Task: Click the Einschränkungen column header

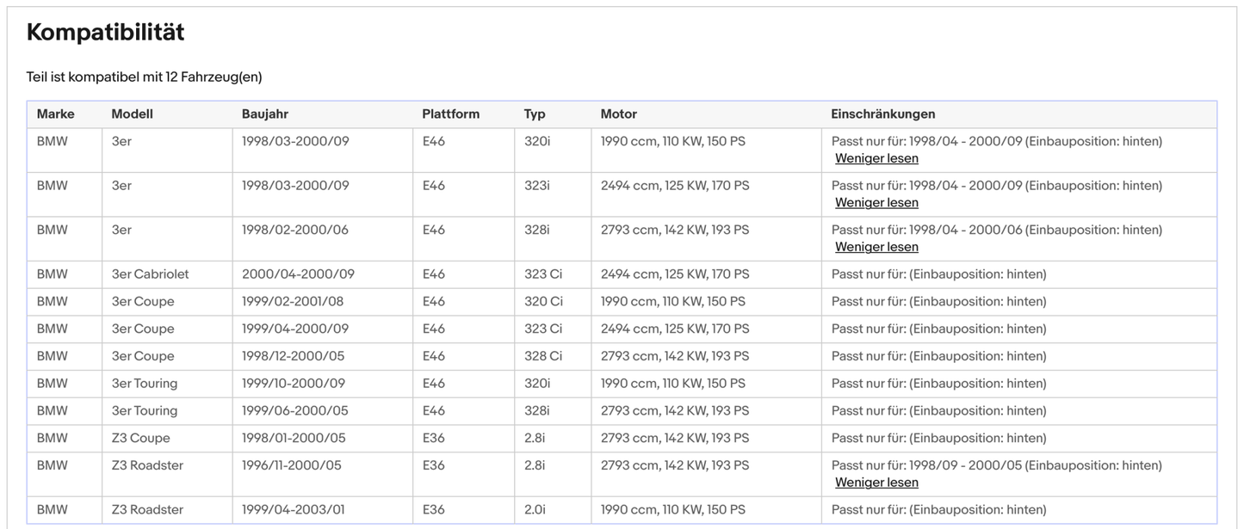Action: click(x=882, y=114)
